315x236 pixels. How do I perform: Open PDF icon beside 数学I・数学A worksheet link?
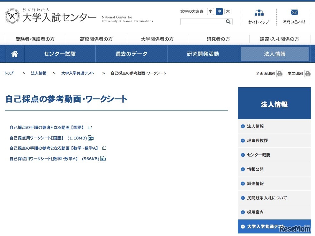[x=102, y=159]
